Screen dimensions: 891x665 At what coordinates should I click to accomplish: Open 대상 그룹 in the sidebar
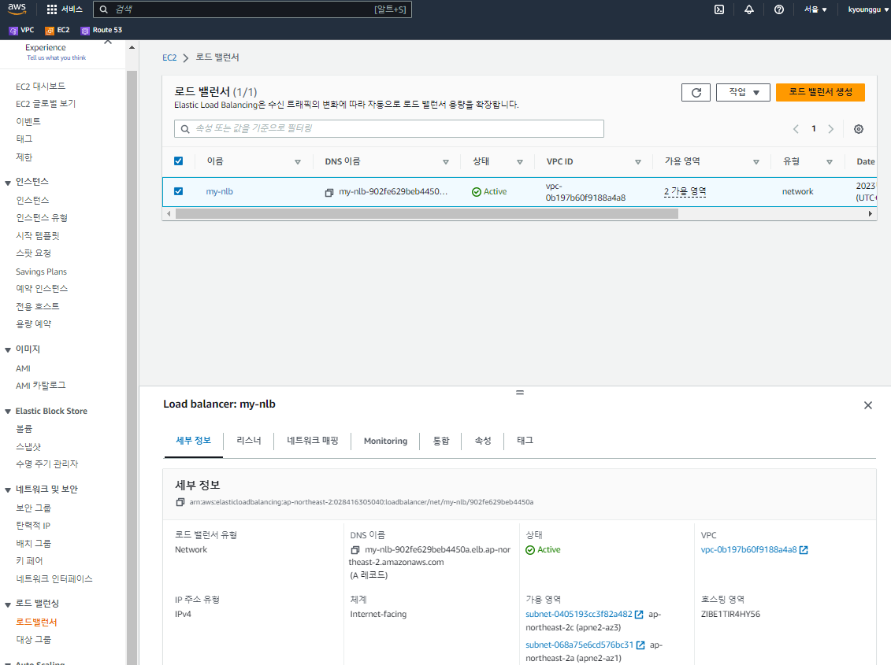point(34,640)
